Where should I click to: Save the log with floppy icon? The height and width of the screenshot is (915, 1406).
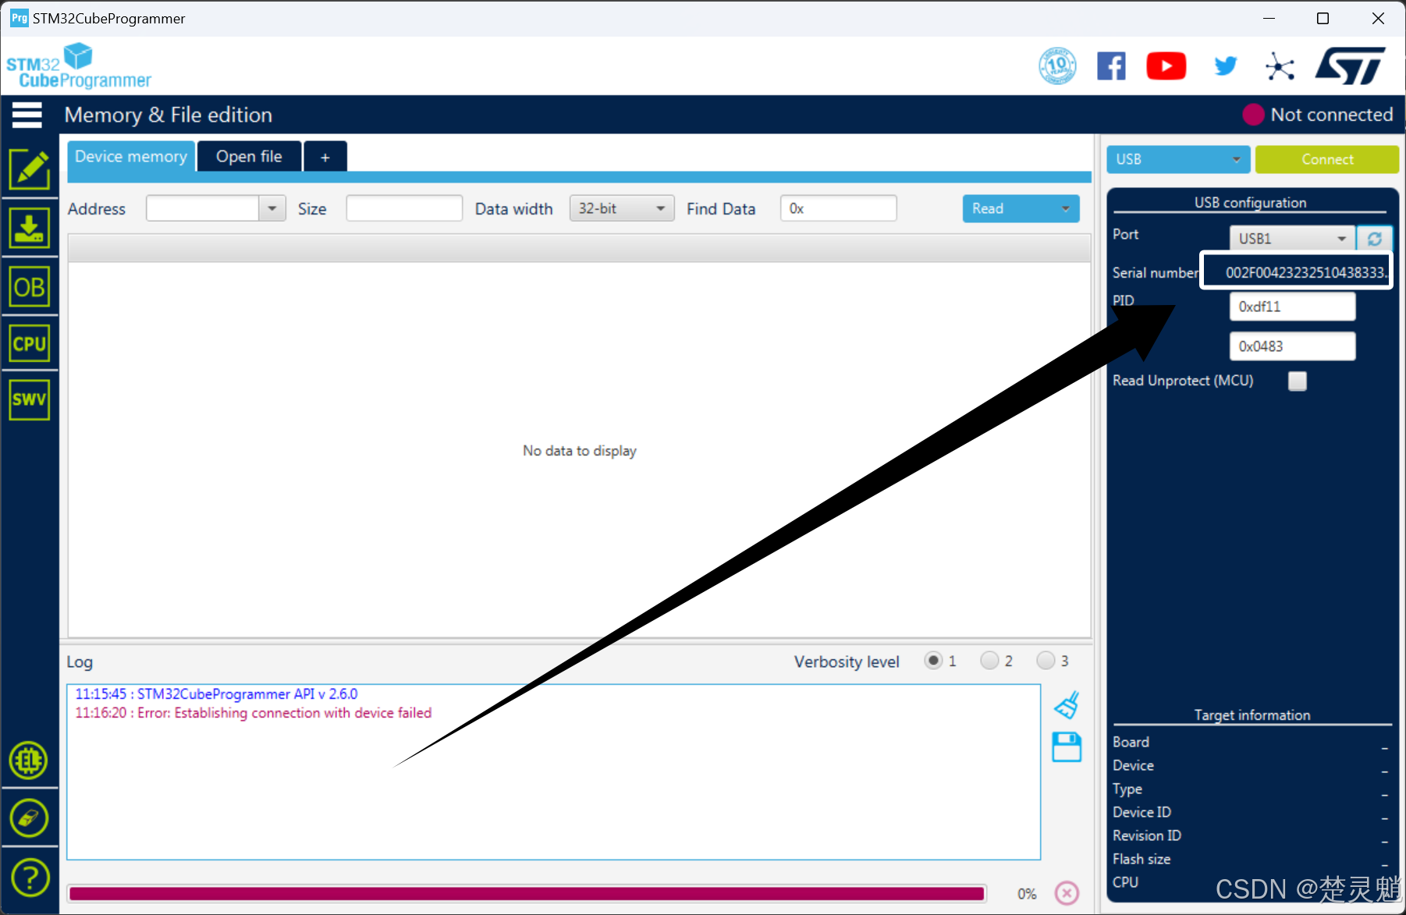[1067, 747]
